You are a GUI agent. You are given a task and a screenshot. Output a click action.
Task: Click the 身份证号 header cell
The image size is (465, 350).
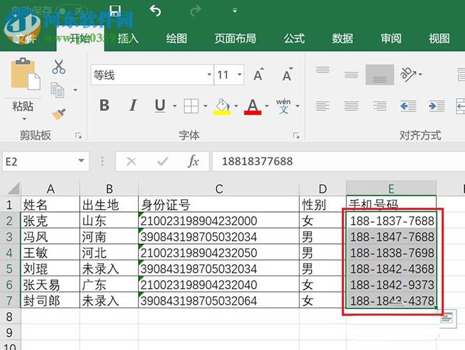(x=219, y=205)
